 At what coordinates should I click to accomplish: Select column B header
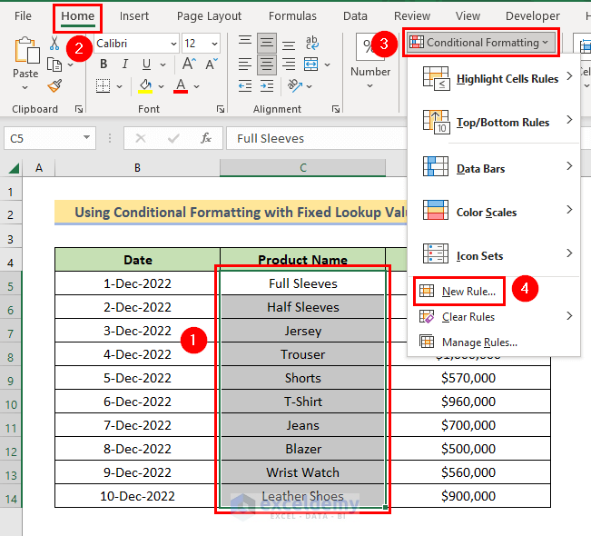pyautogui.click(x=137, y=167)
